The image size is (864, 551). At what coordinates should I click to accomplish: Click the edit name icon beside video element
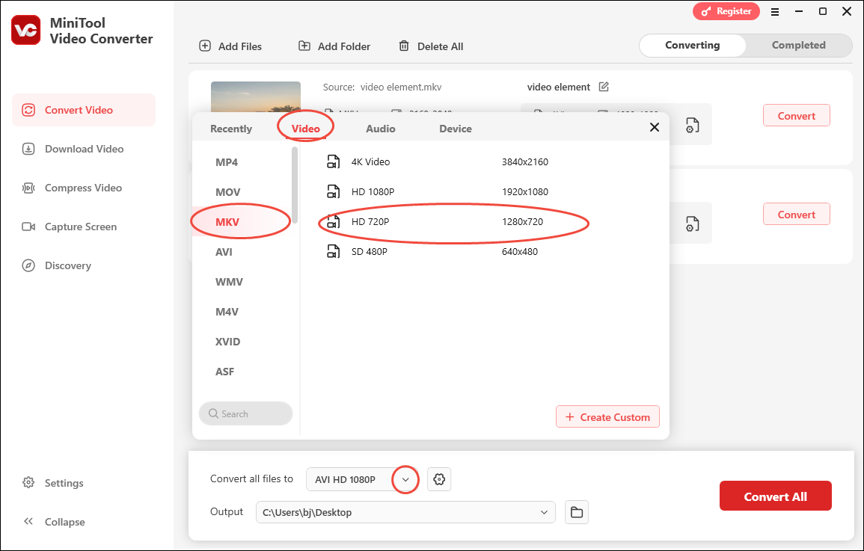(x=604, y=87)
